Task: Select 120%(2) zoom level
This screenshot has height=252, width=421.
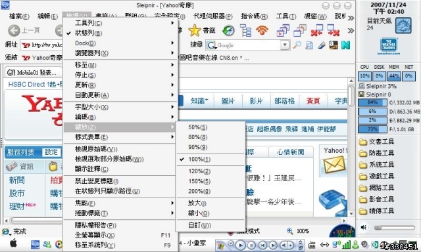Action: pyautogui.click(x=210, y=171)
